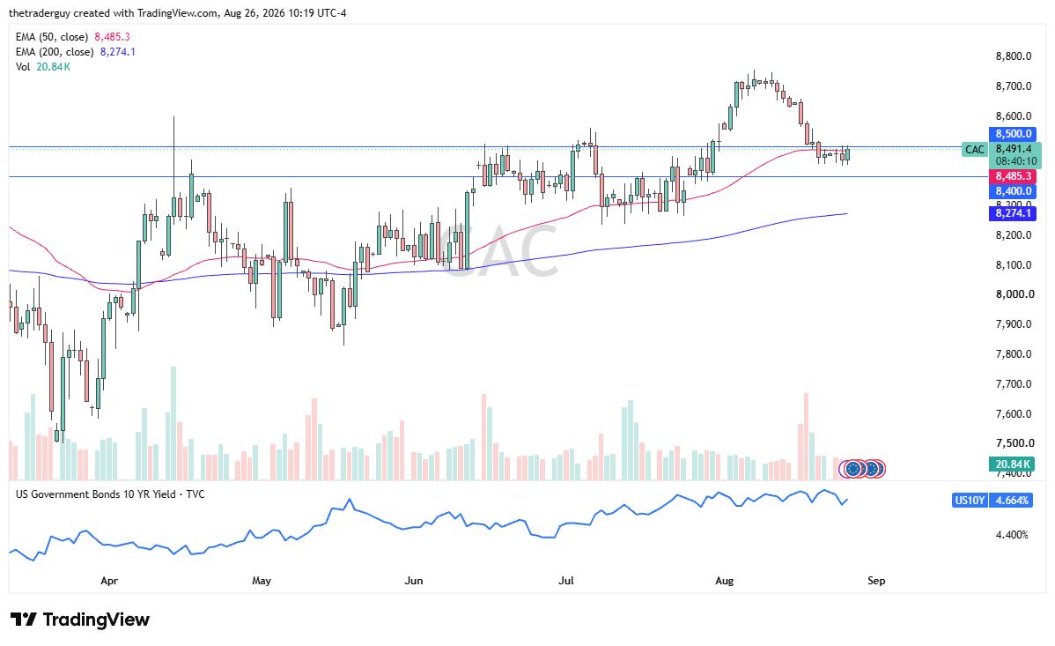Click the 7,600.0 price axis tick
Image resolution: width=1055 pixels, height=646 pixels.
(1014, 413)
